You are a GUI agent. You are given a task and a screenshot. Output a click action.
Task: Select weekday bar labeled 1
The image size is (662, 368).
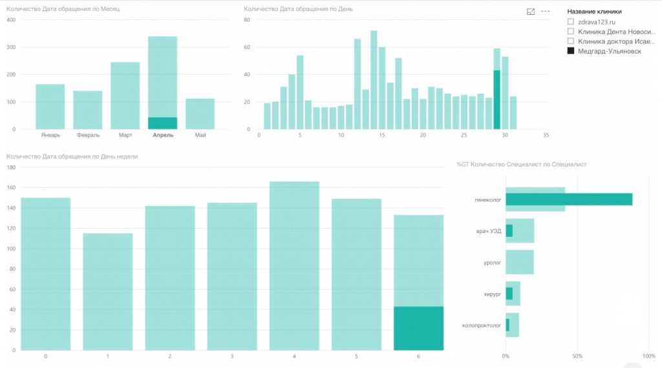108,292
